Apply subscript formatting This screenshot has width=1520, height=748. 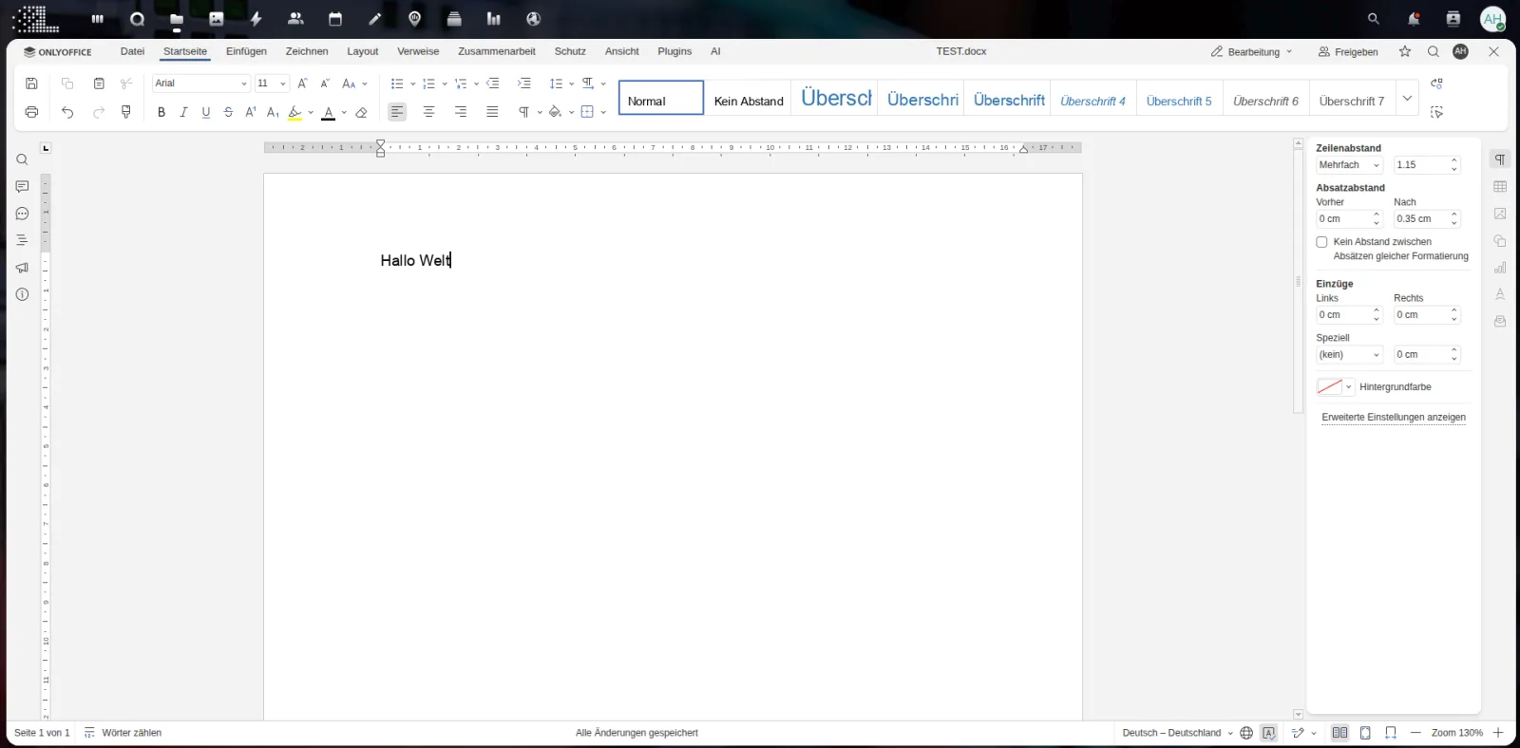[x=273, y=112]
